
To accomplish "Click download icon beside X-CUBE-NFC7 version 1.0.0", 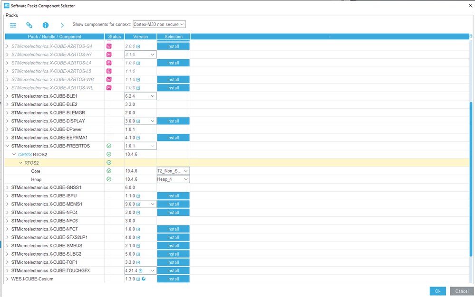I will tap(138, 229).
